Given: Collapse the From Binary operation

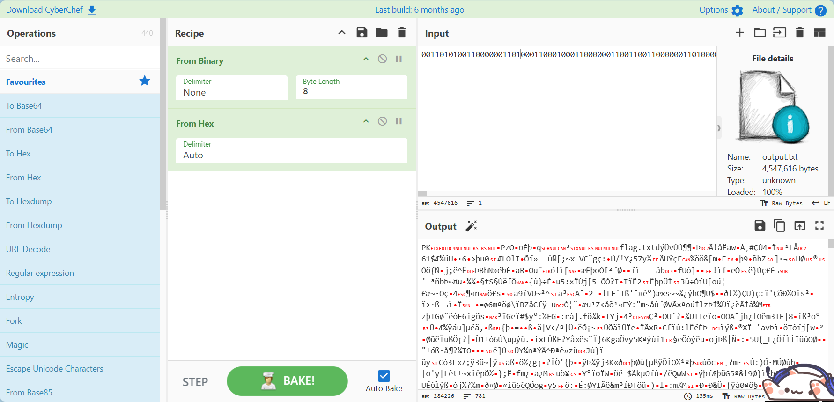Looking at the screenshot, I should point(366,59).
